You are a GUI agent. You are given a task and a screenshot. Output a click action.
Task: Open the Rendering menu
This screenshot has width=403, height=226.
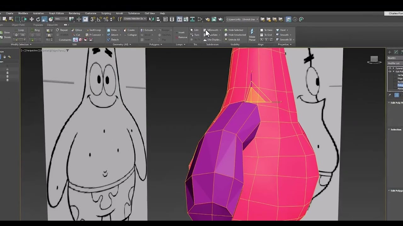(x=74, y=13)
